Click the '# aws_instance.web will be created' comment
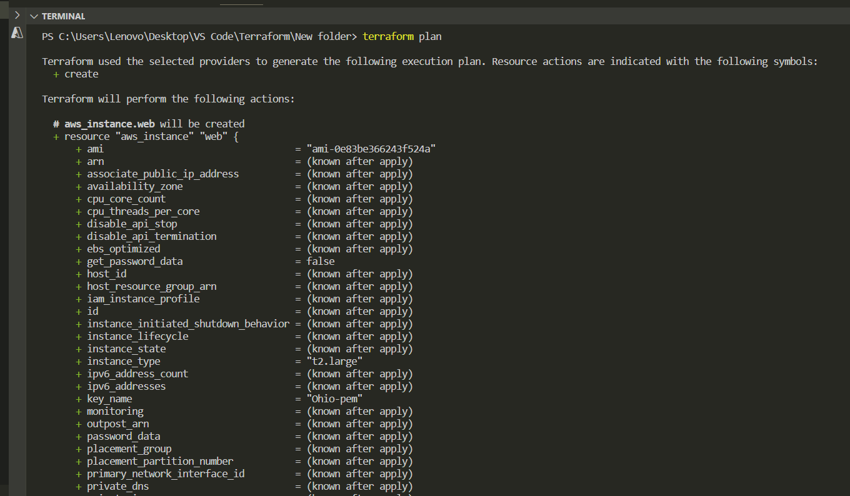 [x=149, y=124]
